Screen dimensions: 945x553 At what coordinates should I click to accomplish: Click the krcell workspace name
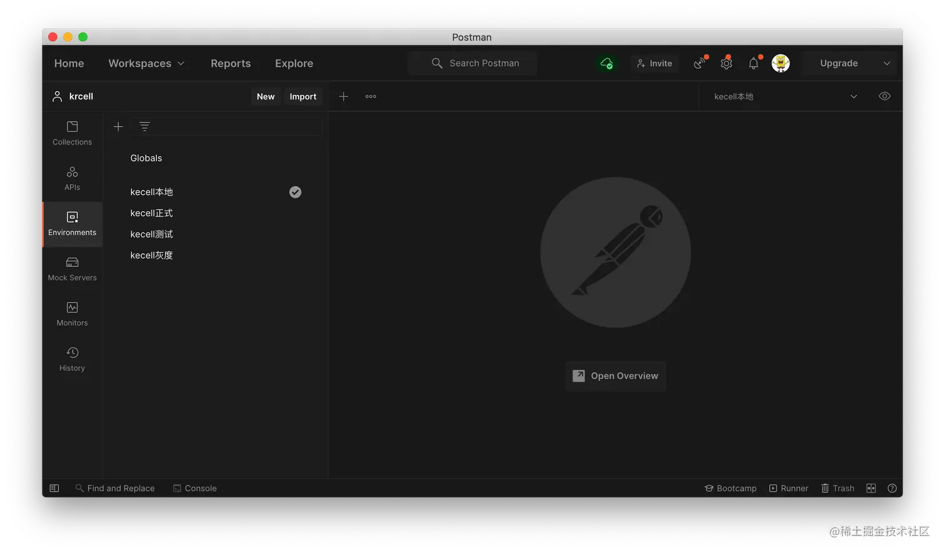point(81,96)
